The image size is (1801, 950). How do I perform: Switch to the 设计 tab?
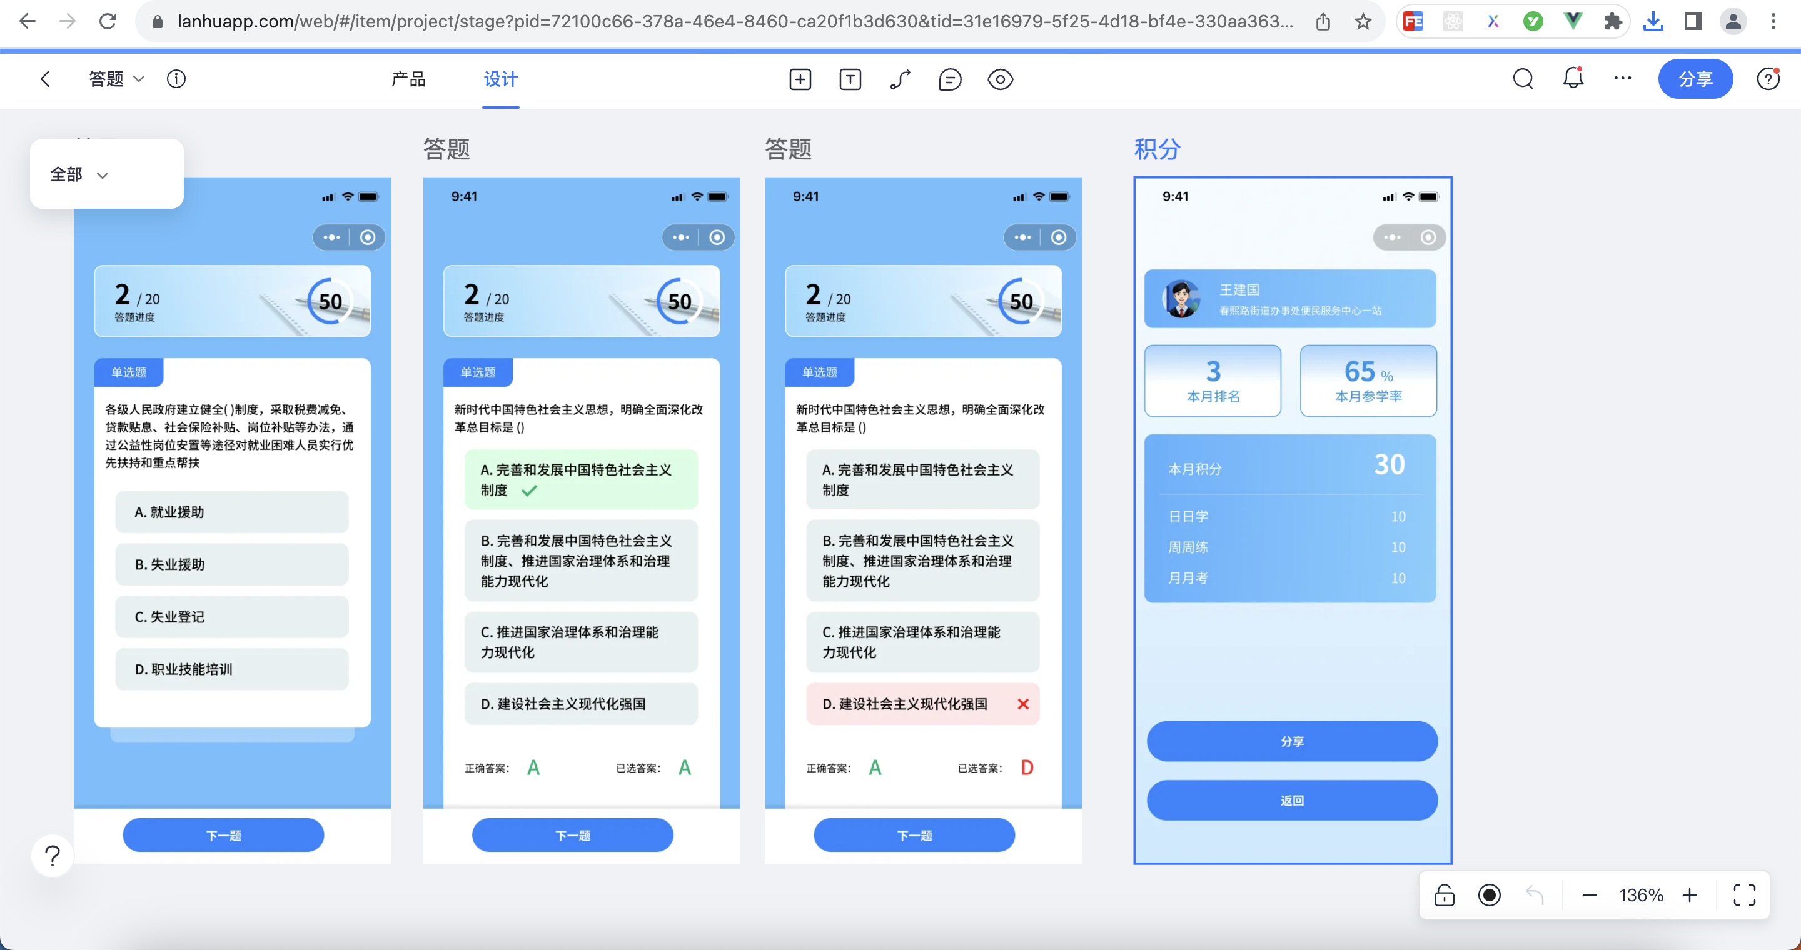[500, 79]
